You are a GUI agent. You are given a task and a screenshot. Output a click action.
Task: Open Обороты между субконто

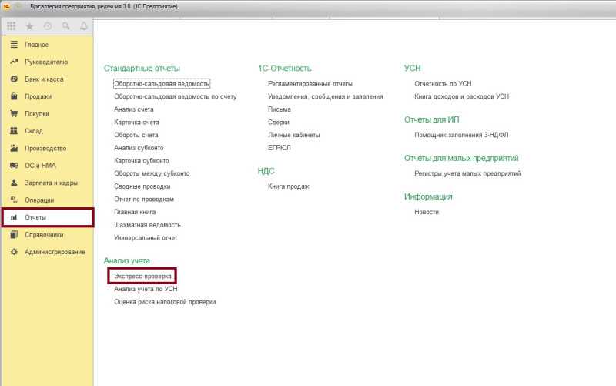[x=152, y=173]
